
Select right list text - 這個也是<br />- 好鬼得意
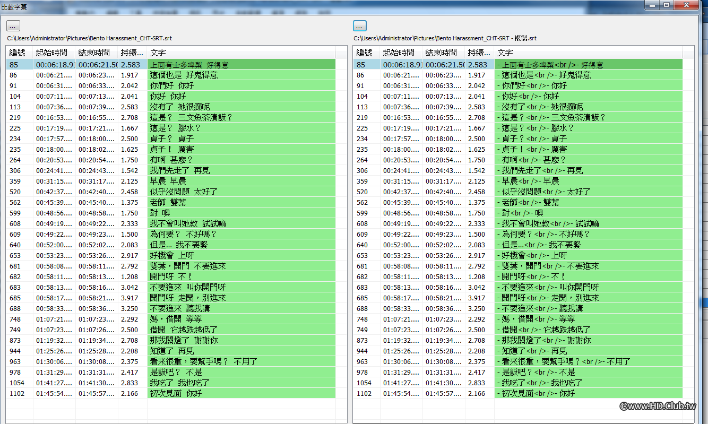pos(543,75)
